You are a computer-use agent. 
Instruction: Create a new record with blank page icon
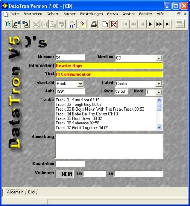(105, 24)
